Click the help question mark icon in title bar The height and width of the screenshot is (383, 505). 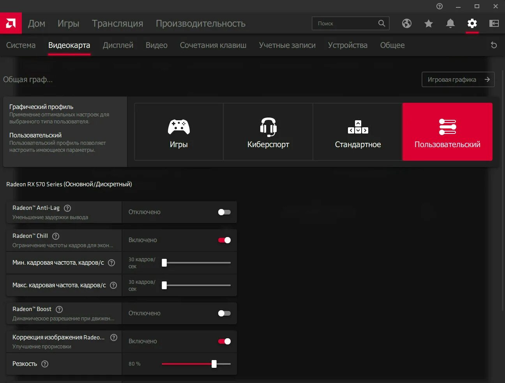tap(440, 6)
